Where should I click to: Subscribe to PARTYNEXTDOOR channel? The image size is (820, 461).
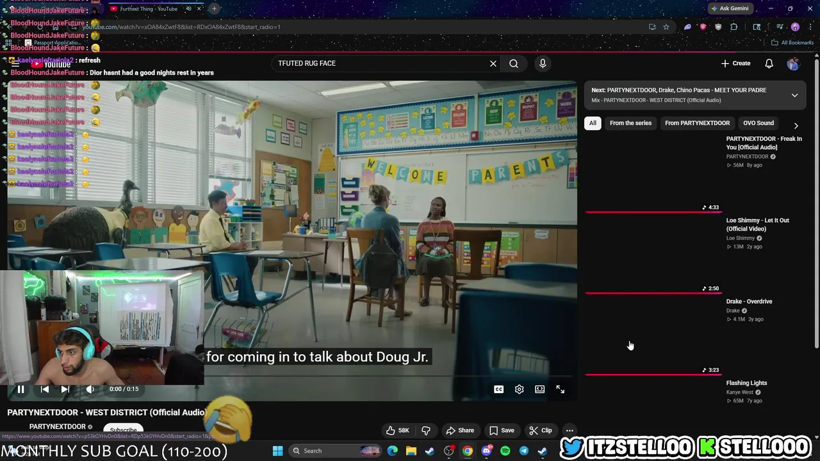123,430
